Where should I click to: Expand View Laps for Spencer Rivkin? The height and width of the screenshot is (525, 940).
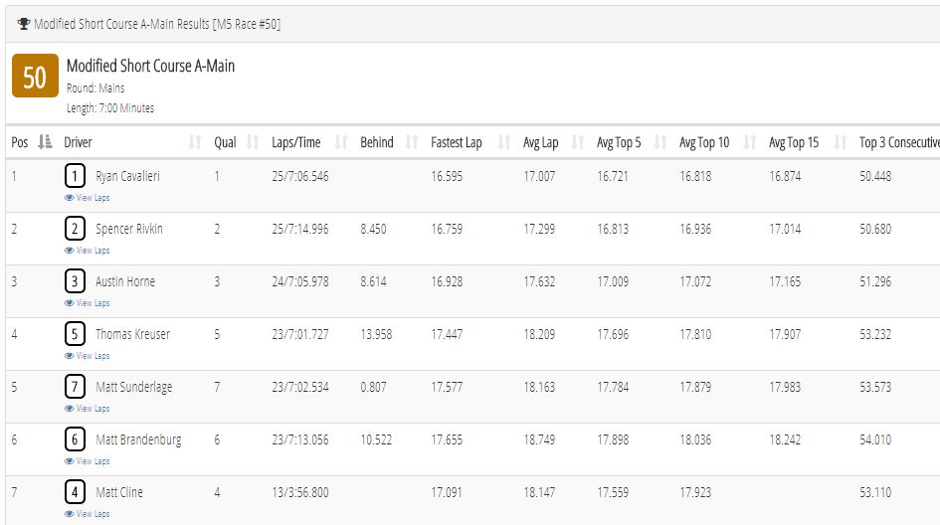pyautogui.click(x=87, y=251)
